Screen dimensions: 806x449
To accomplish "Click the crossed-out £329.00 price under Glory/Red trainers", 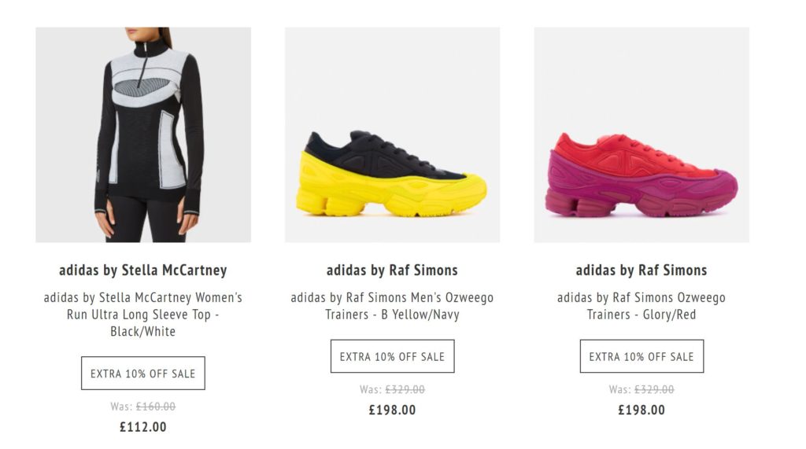I will click(x=654, y=389).
